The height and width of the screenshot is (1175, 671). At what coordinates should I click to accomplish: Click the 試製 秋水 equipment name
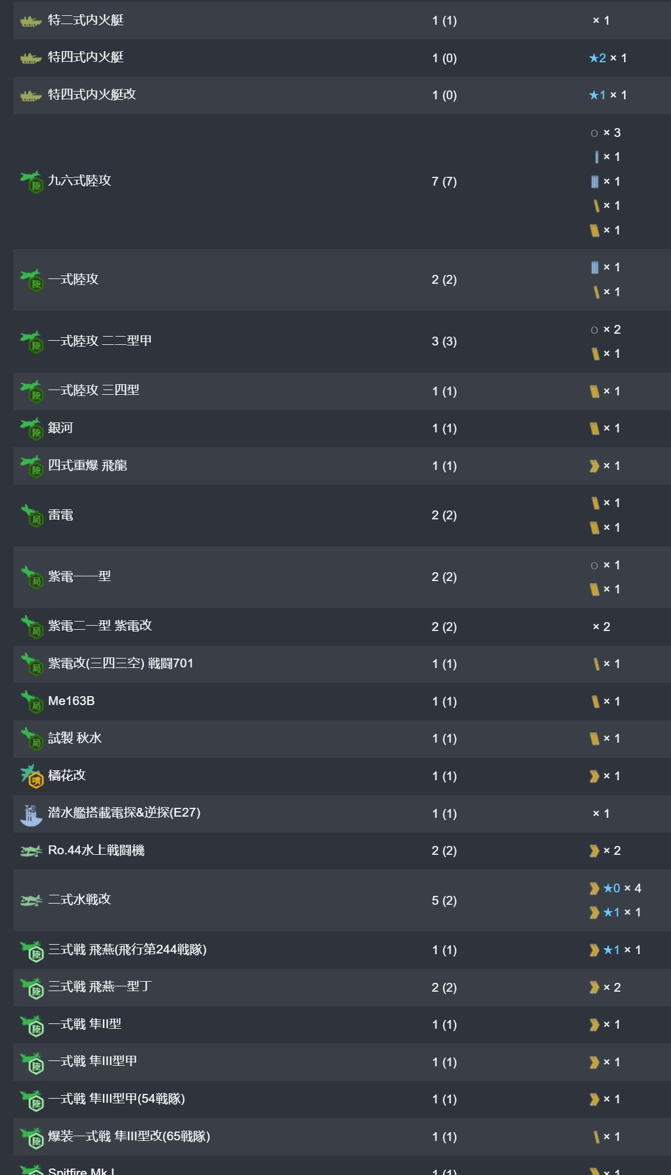[x=75, y=738]
